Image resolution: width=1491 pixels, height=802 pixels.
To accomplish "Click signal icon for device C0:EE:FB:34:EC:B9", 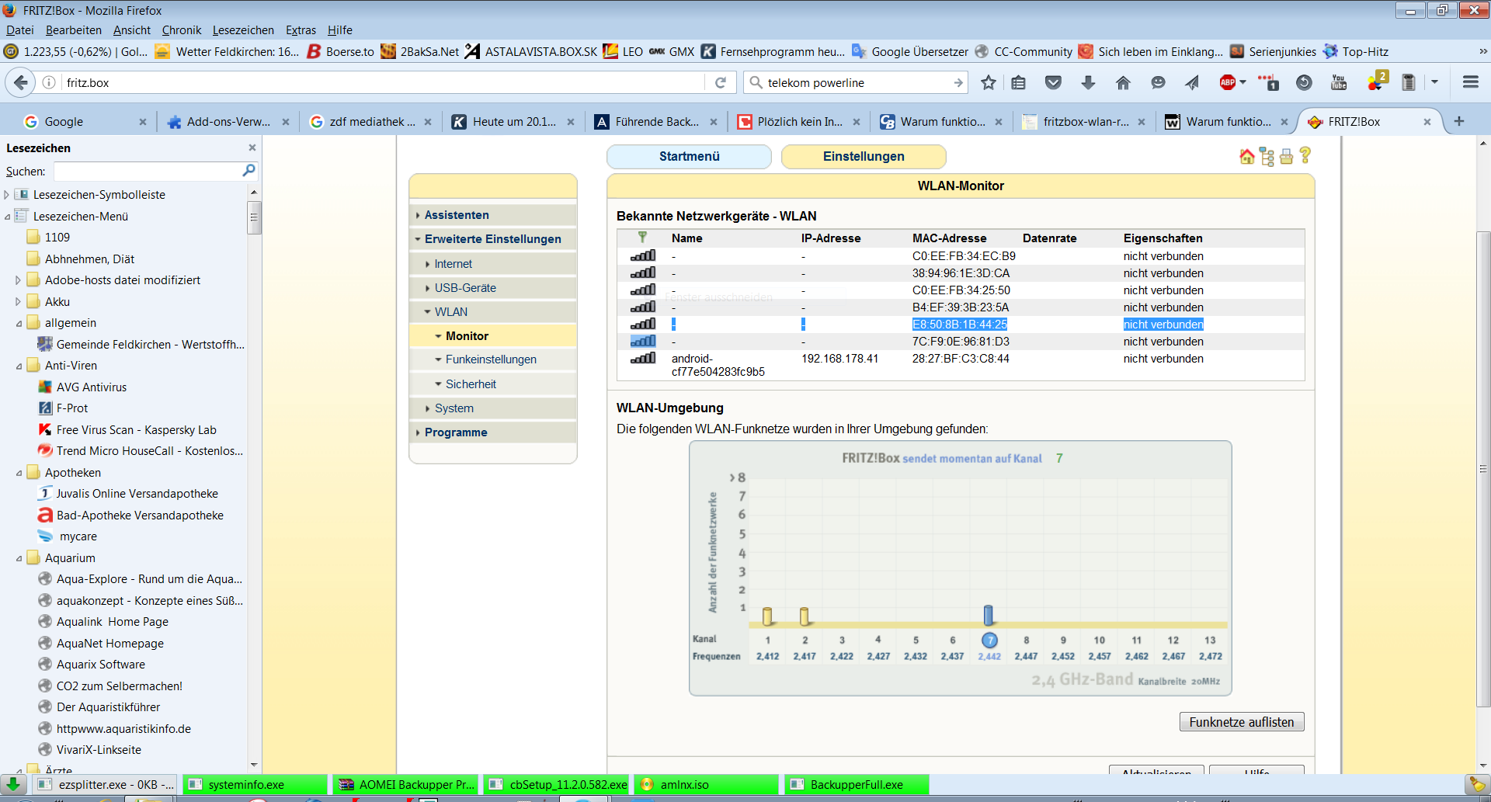I will coord(643,256).
